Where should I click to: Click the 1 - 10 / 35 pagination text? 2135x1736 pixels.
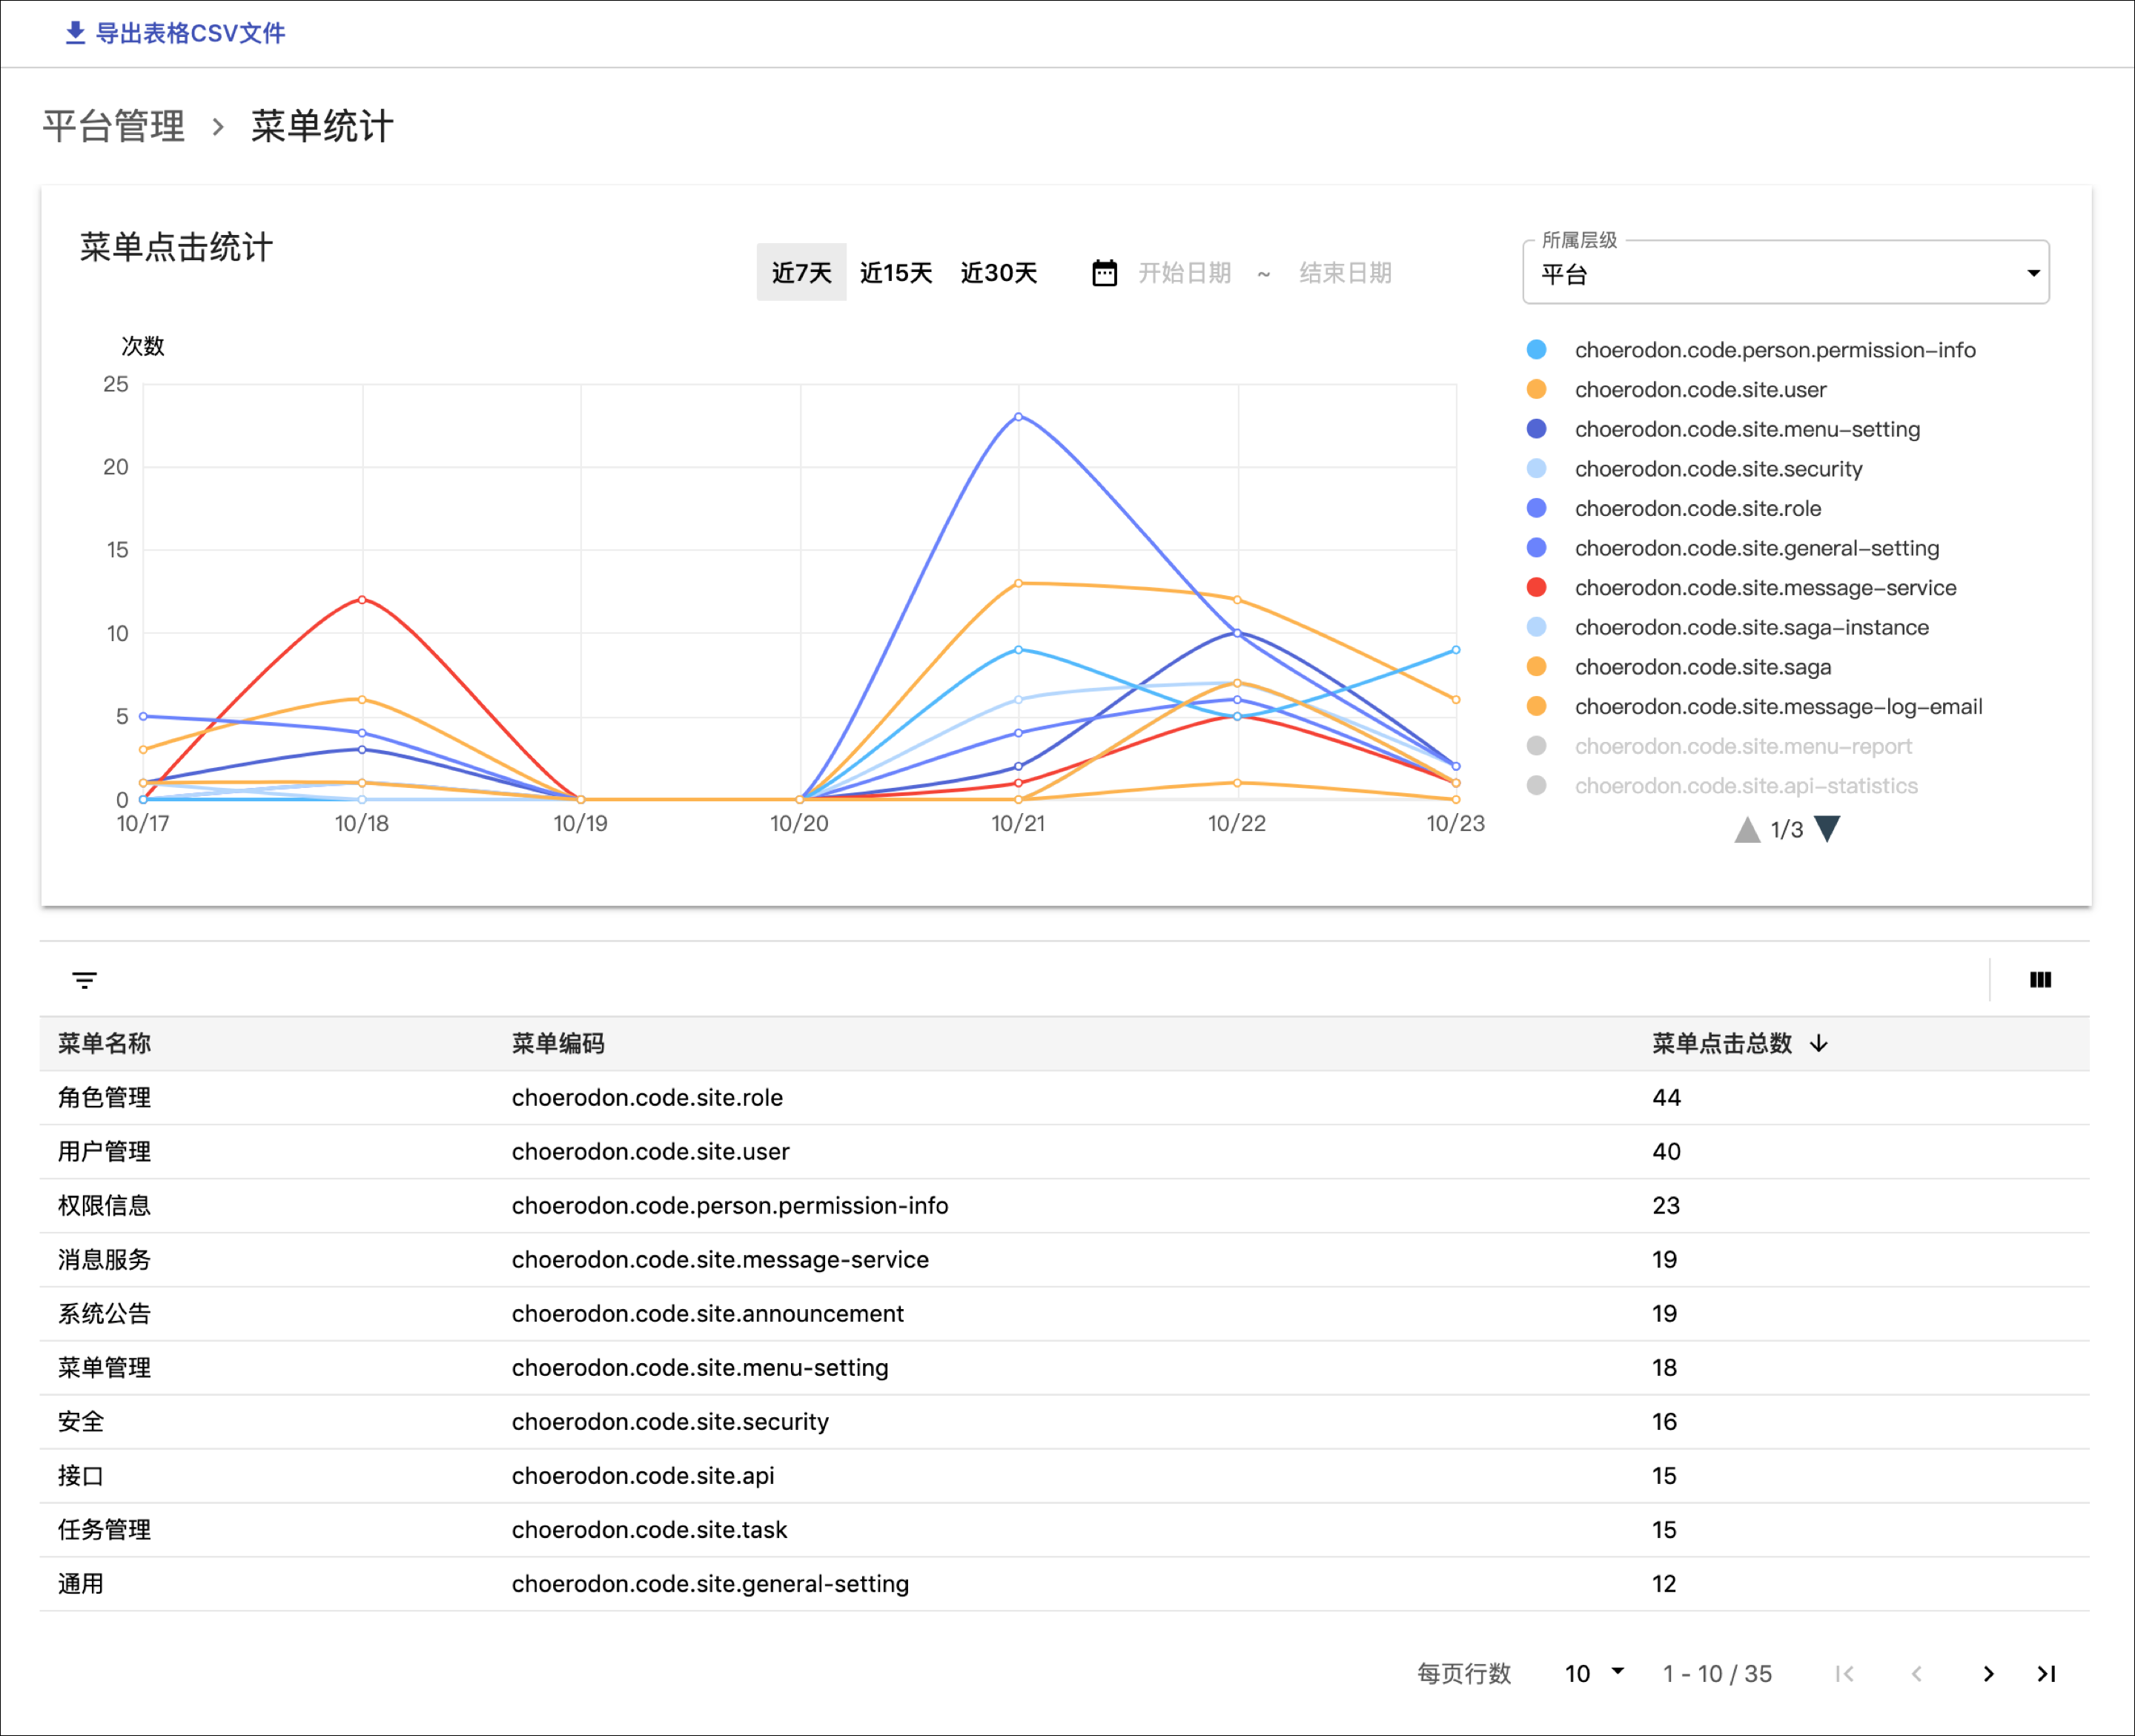pos(1717,1674)
